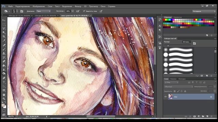Open the Paragraph panel icon
This screenshot has width=218, height=122.
click(160, 30)
